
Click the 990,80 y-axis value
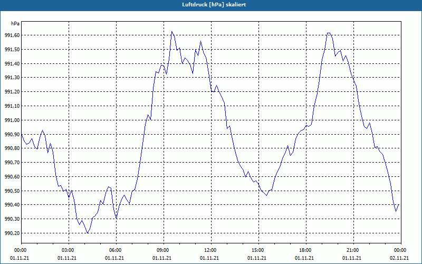click(x=12, y=148)
